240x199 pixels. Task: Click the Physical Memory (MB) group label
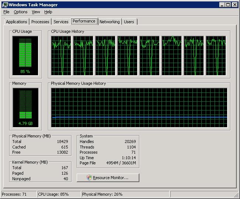[x=31, y=136]
